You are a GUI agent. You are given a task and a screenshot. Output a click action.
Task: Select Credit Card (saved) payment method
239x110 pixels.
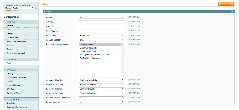pos(88,48)
